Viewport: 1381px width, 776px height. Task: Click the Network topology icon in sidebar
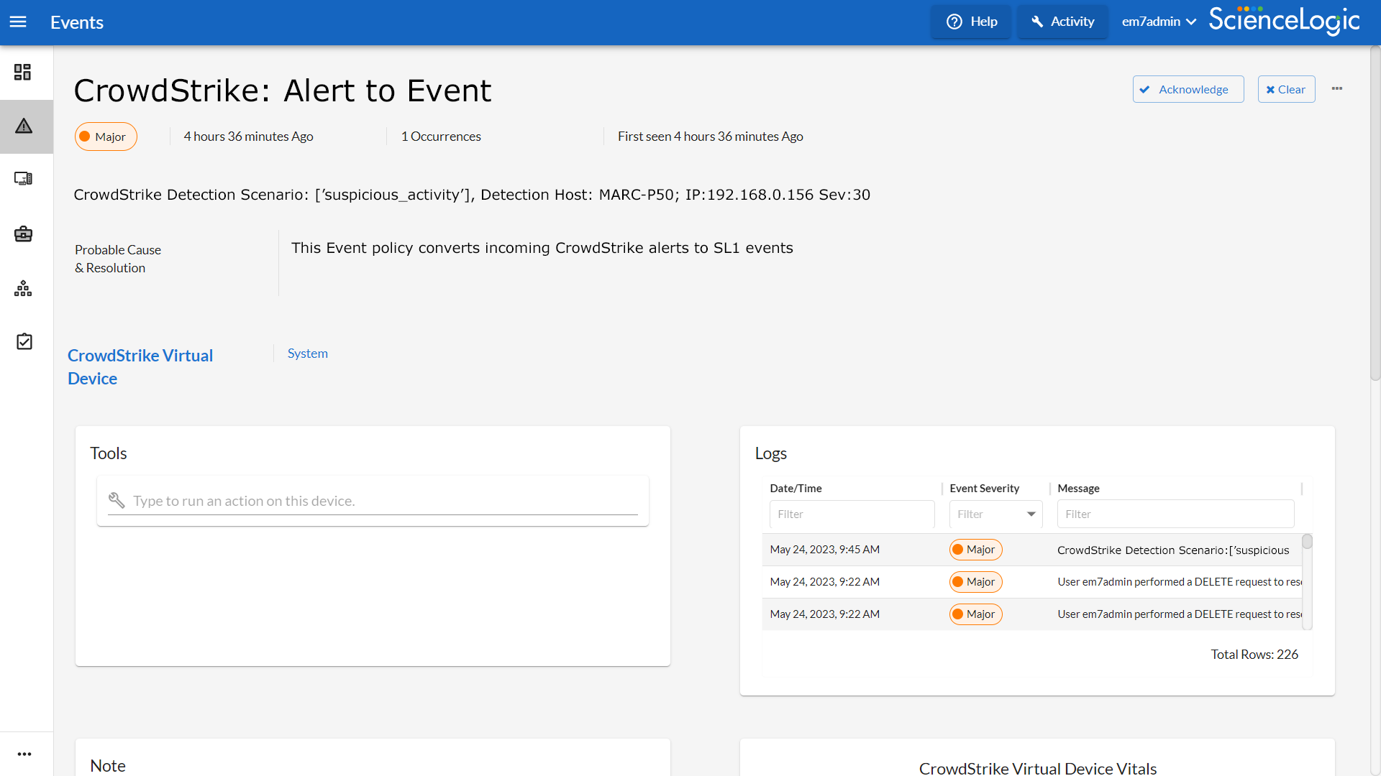click(x=26, y=288)
